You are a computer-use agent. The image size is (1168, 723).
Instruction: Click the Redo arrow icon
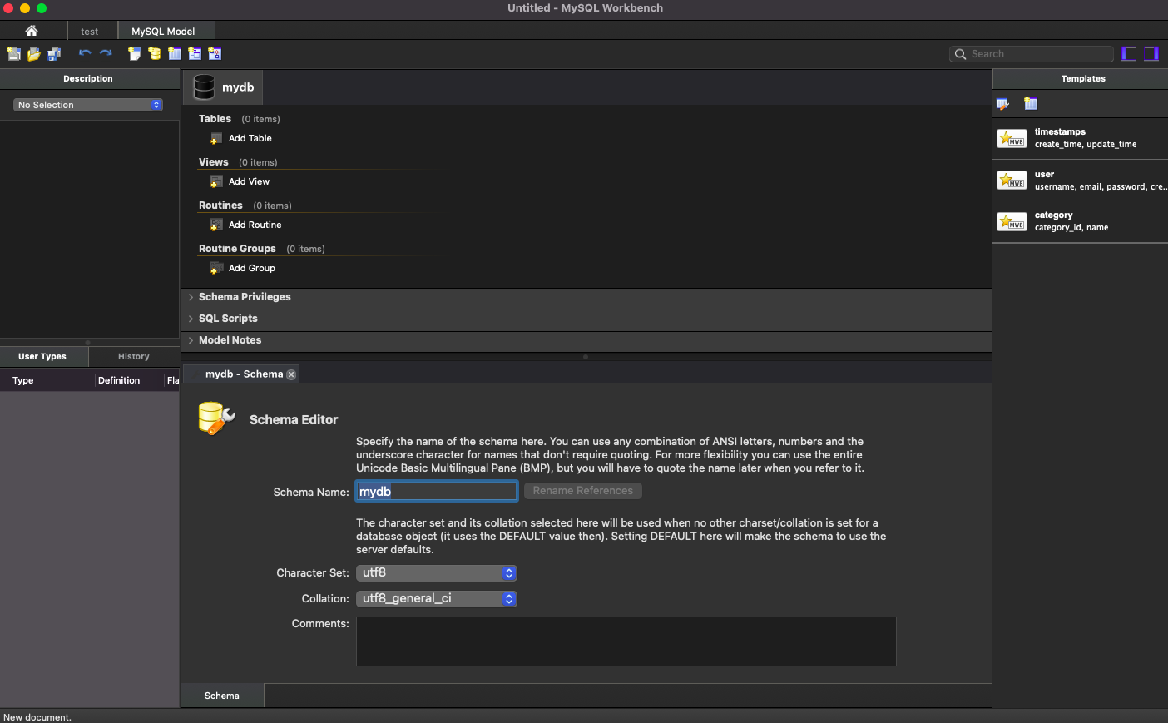(x=106, y=53)
